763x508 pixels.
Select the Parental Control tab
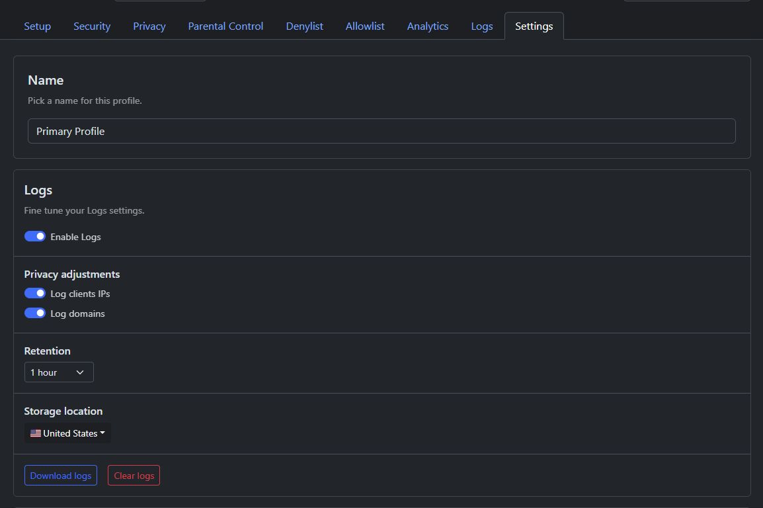point(225,26)
